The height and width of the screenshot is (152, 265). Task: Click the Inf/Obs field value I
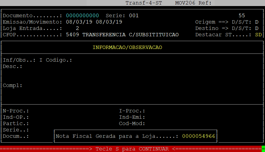tap(41, 60)
